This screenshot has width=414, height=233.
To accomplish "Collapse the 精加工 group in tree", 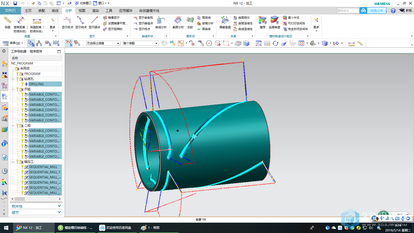I will coord(13,162).
